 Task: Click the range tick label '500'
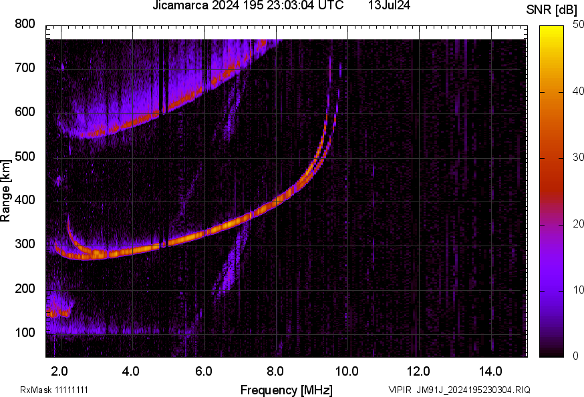click(x=25, y=156)
